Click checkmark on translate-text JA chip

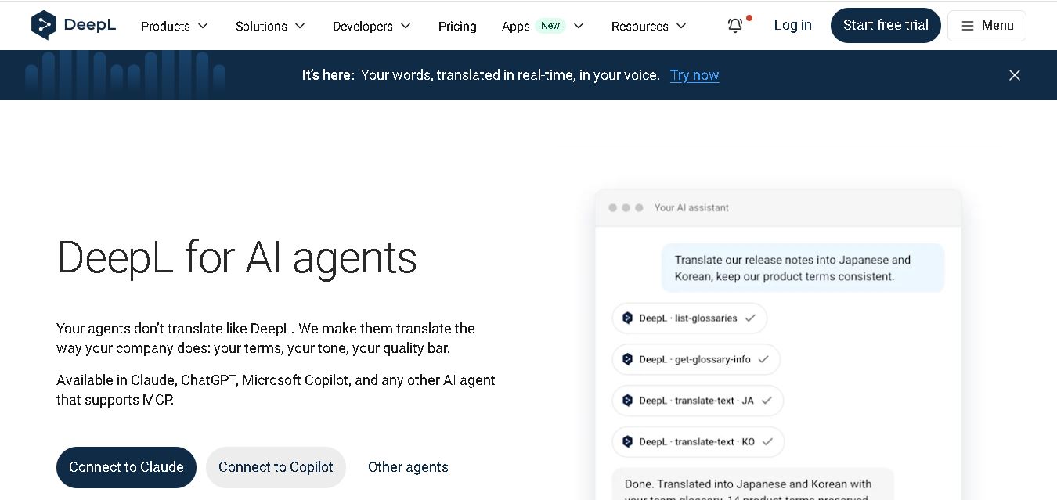(767, 401)
